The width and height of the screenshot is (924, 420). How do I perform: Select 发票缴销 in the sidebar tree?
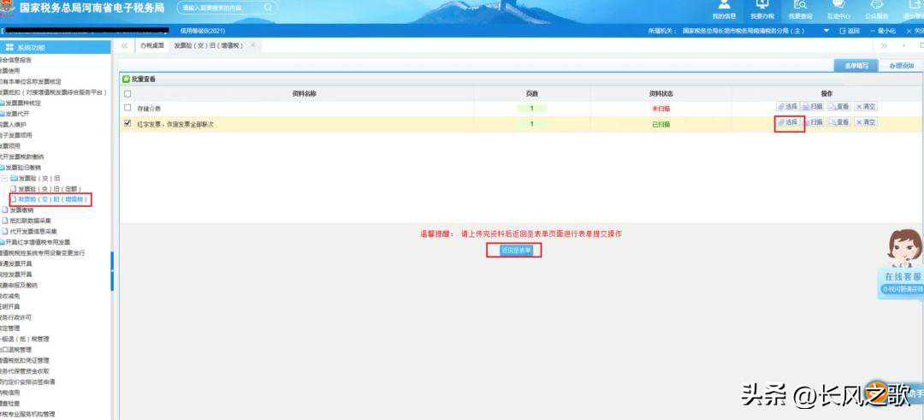tap(21, 210)
